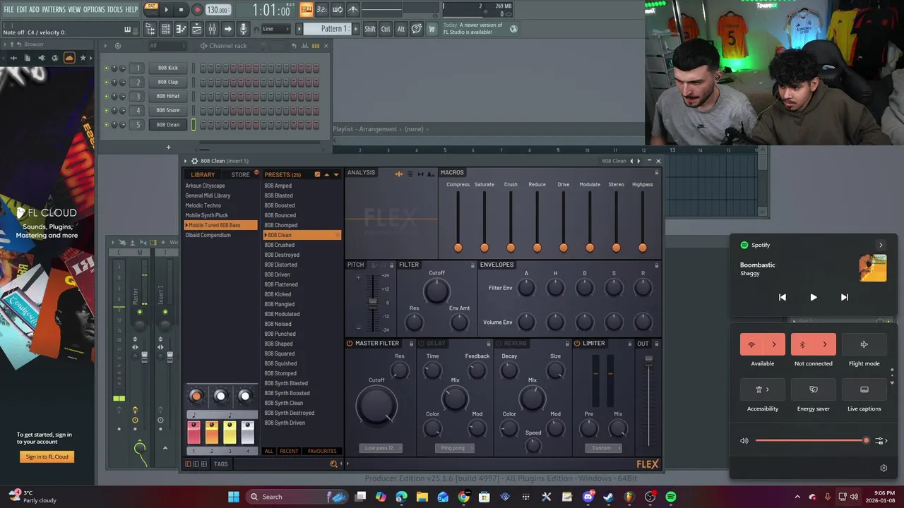Screen dimensions: 904x508
Task: Toggle the MASTER FILTER power button
Action: [x=350, y=344]
